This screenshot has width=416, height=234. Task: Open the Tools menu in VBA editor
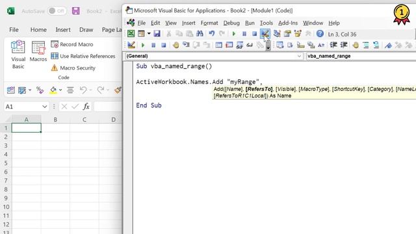(266, 23)
